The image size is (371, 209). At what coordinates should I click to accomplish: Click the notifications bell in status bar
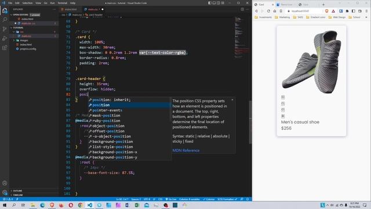248,199
